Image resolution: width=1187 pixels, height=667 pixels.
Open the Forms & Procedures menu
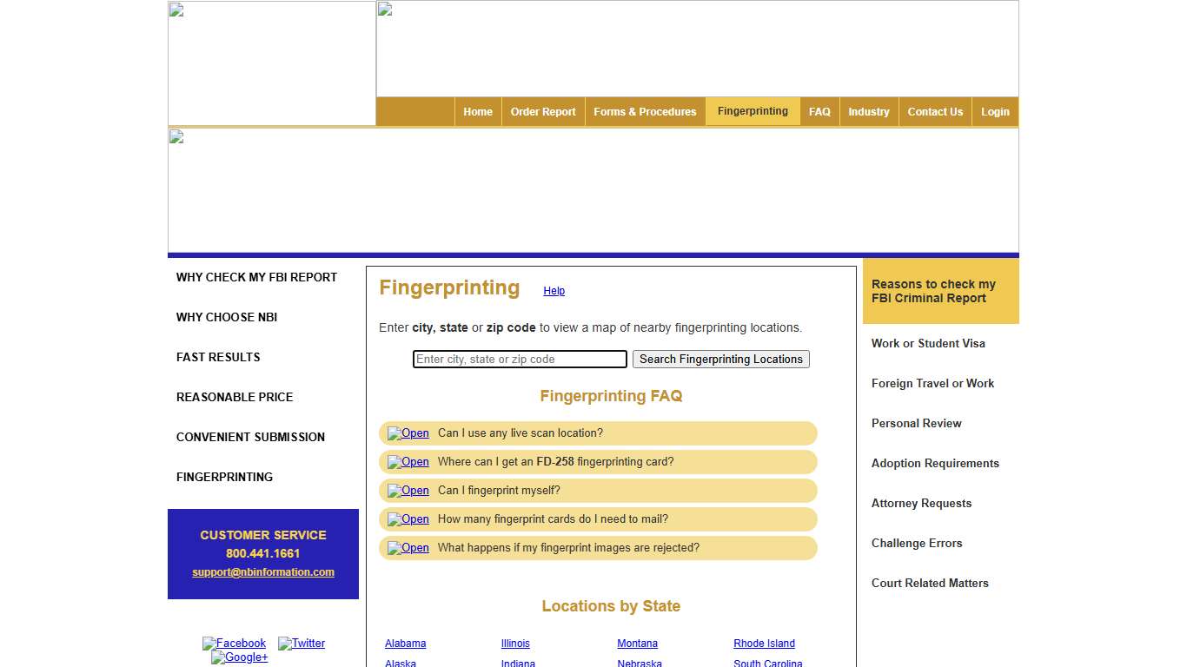(x=645, y=111)
